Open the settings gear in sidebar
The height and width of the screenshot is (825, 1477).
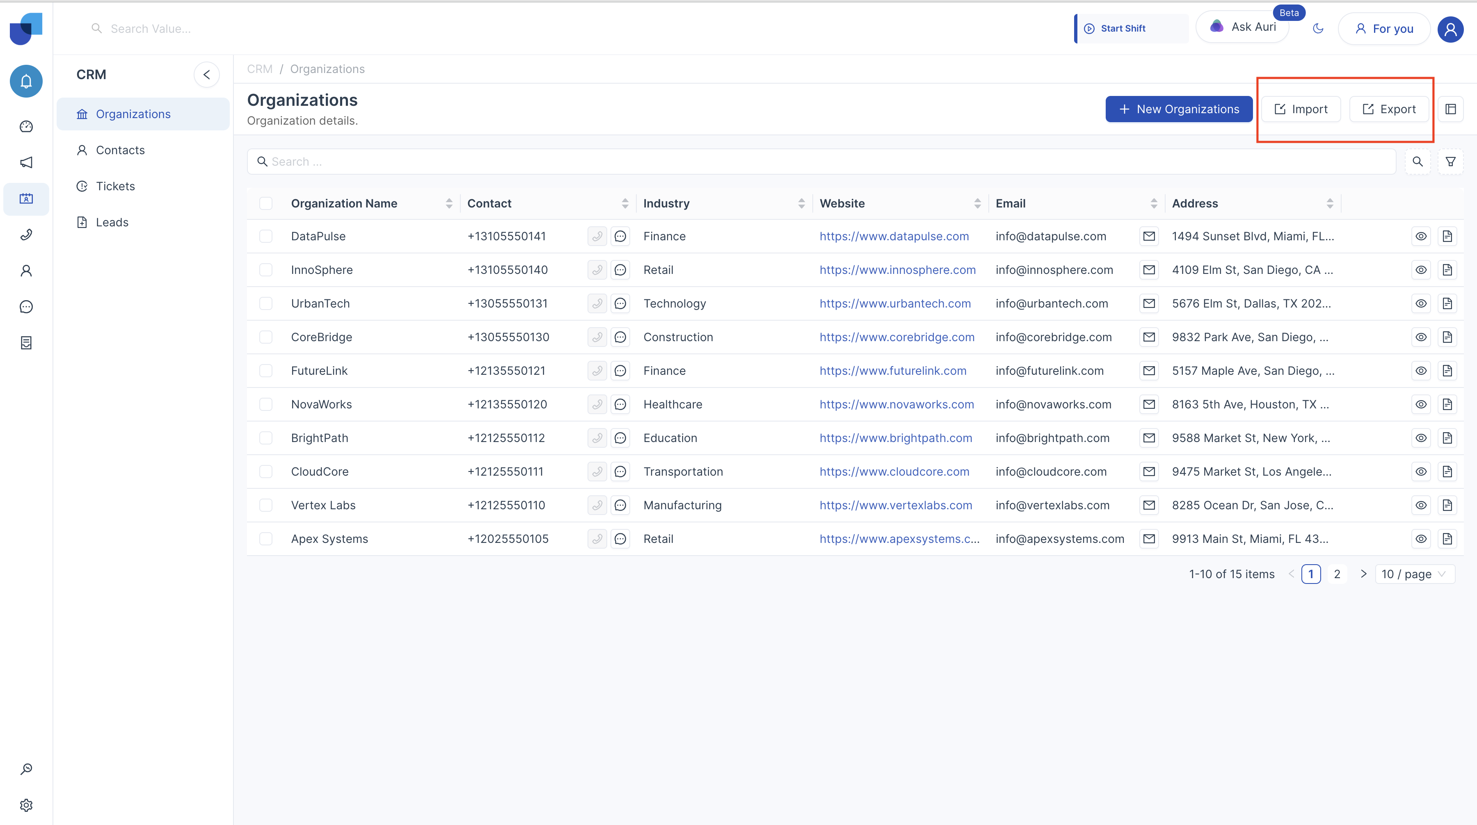tap(26, 805)
